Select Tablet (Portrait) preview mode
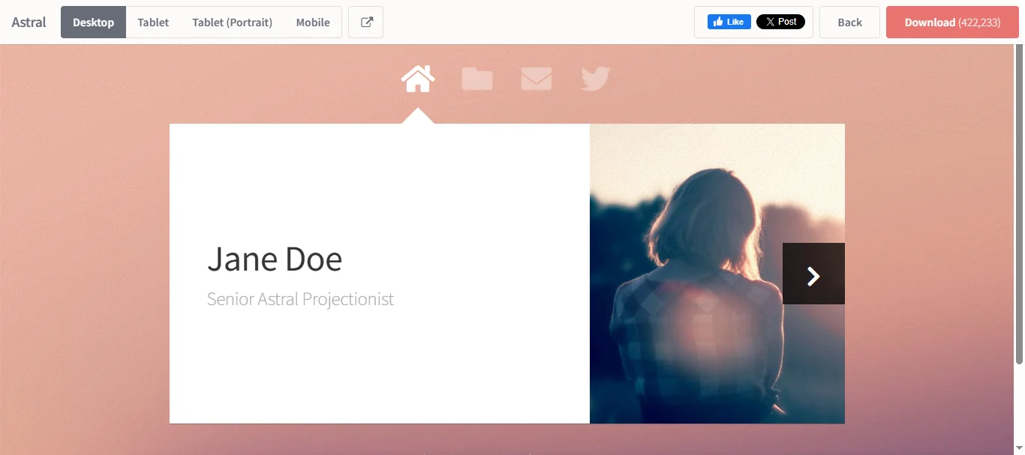Screen dimensions: 1025x455 [x=233, y=22]
